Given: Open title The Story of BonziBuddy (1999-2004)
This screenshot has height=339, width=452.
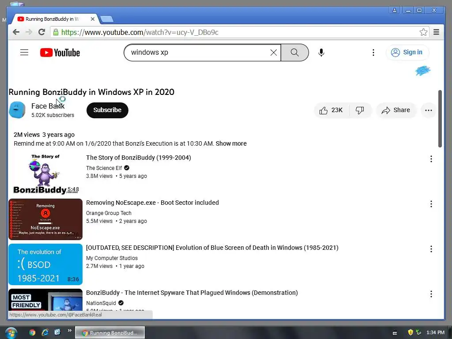Looking at the screenshot, I should 138,158.
